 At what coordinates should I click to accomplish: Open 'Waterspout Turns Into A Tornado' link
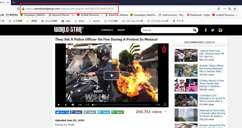[212, 113]
